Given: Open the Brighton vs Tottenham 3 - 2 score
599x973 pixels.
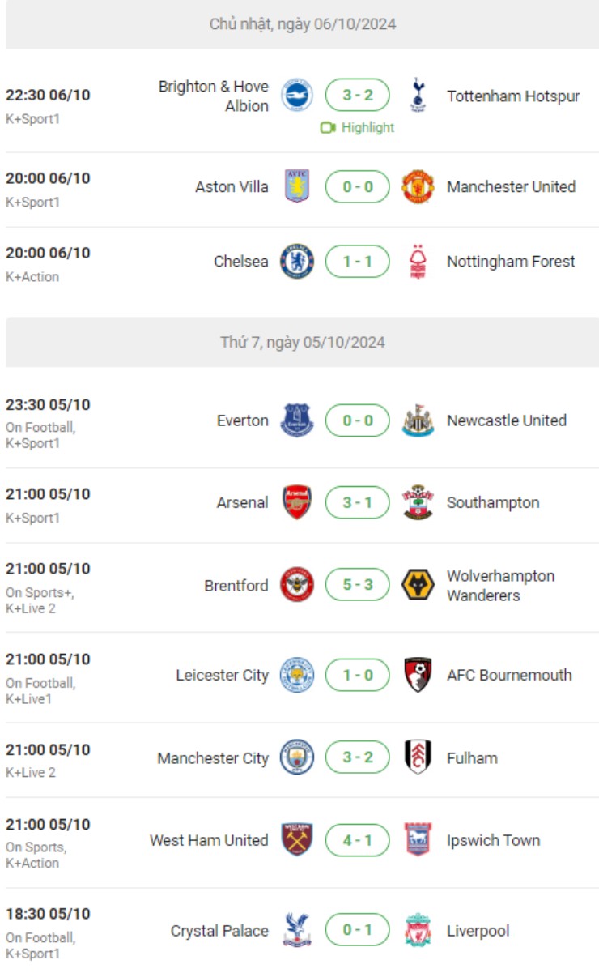Looking at the screenshot, I should tap(357, 96).
